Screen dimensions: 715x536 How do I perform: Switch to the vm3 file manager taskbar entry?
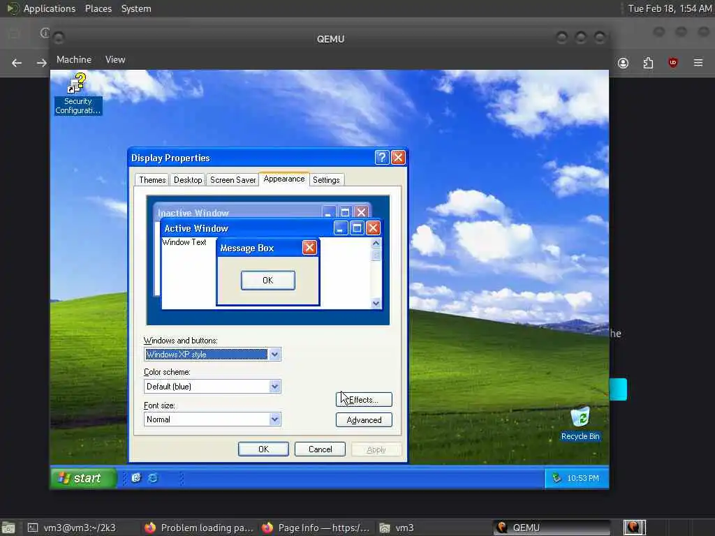(397, 528)
